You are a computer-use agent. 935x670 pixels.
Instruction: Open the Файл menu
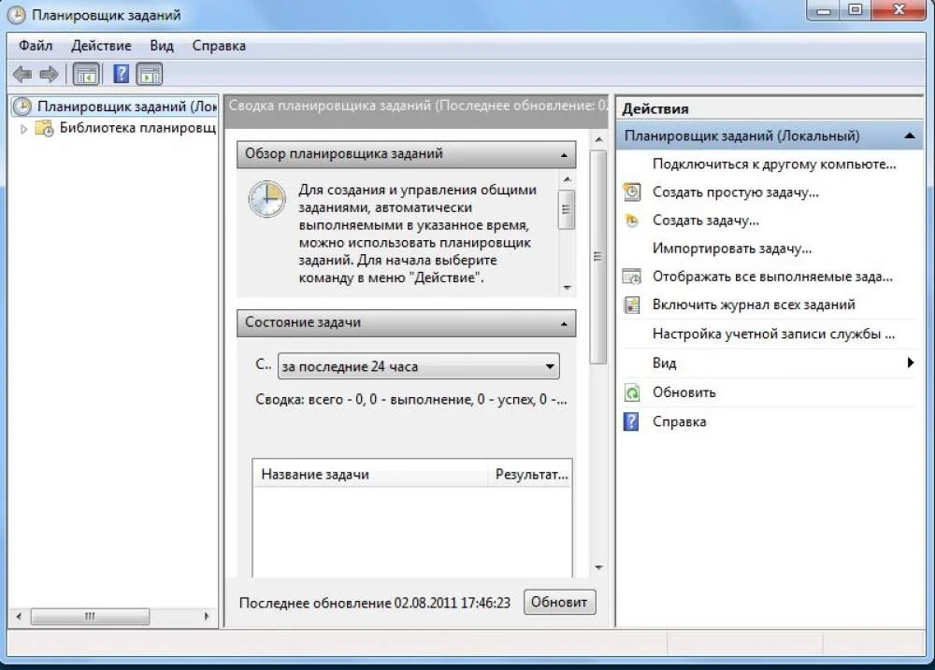[x=36, y=46]
